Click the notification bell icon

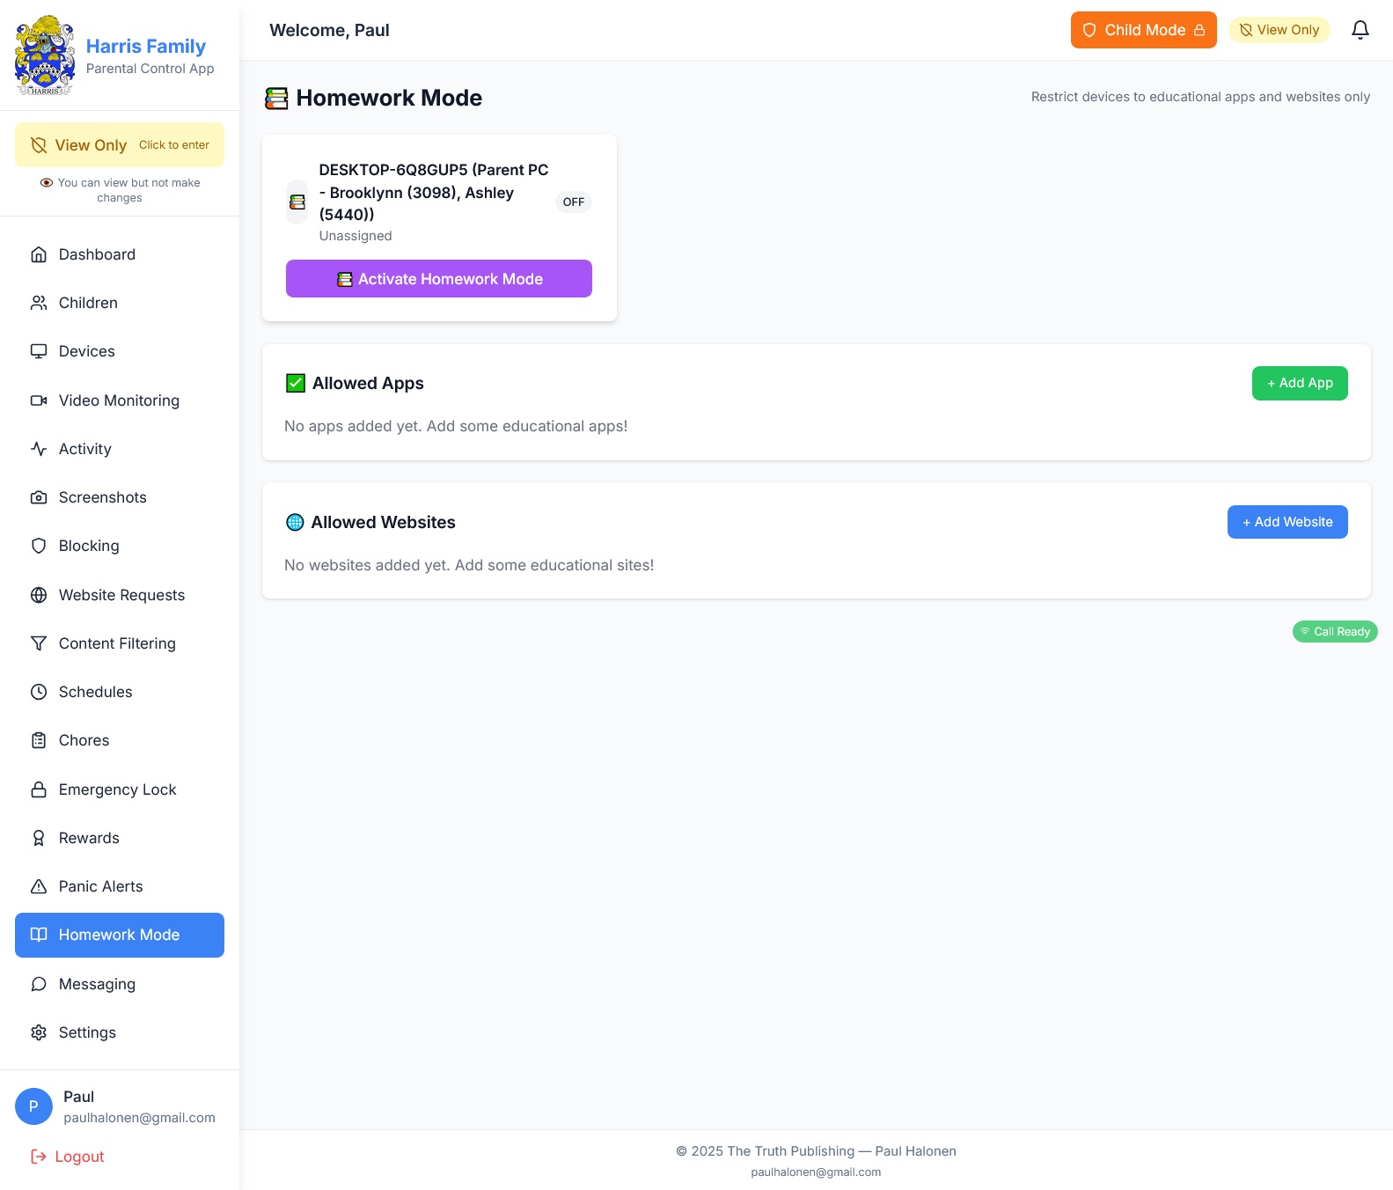click(1360, 30)
